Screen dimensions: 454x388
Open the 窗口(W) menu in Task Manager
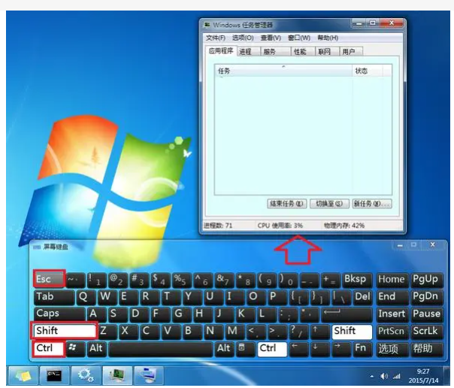[x=299, y=38]
